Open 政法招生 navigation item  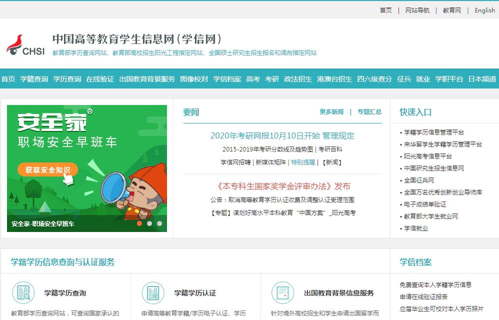coord(298,79)
